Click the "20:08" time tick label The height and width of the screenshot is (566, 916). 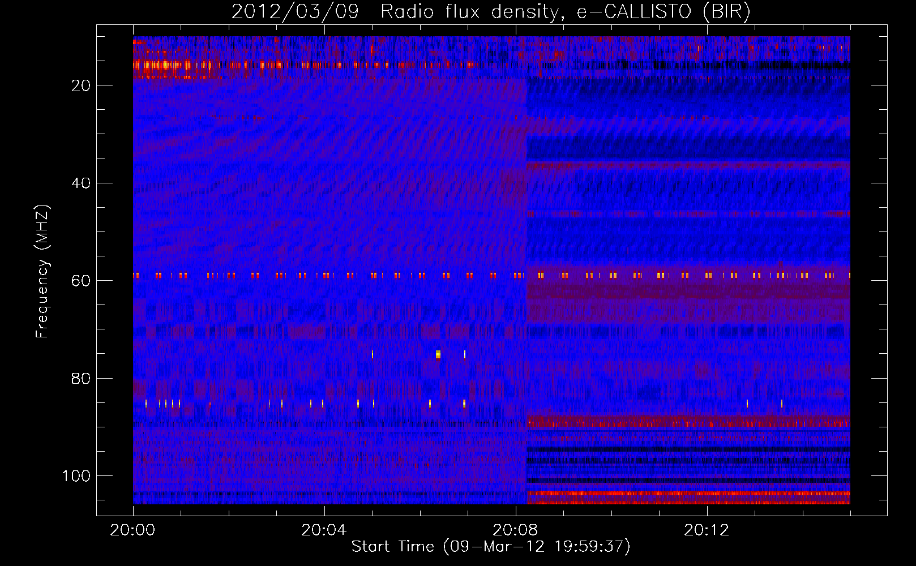coord(515,530)
